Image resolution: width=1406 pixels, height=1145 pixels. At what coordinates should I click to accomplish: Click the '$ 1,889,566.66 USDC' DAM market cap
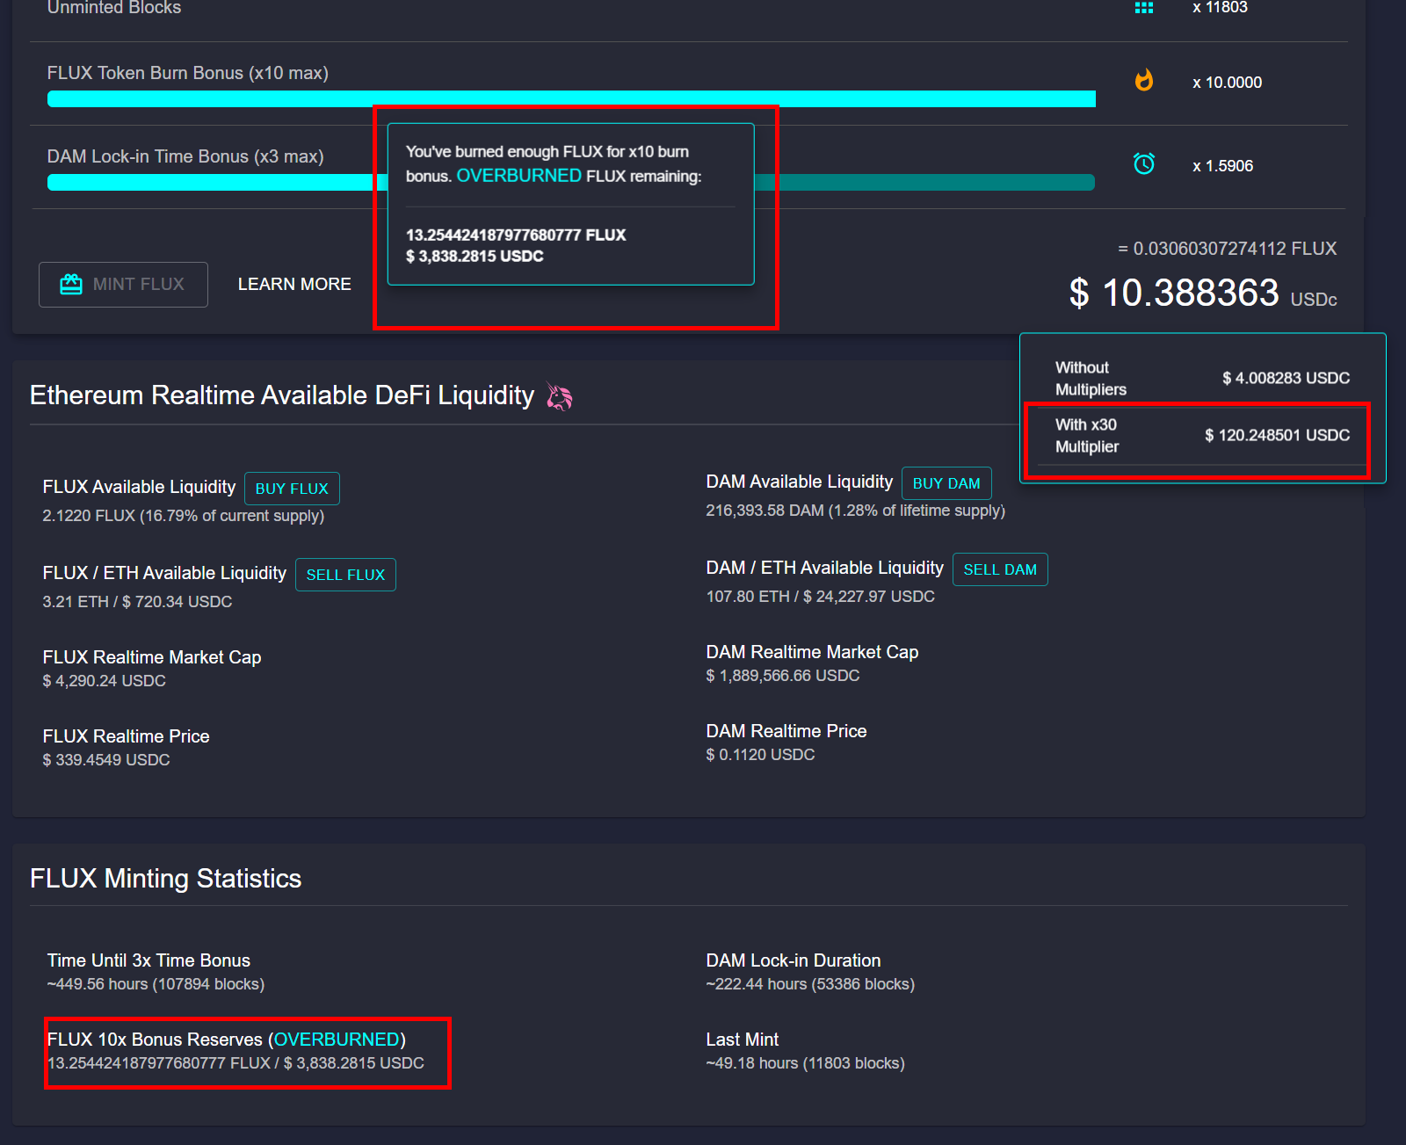click(783, 676)
